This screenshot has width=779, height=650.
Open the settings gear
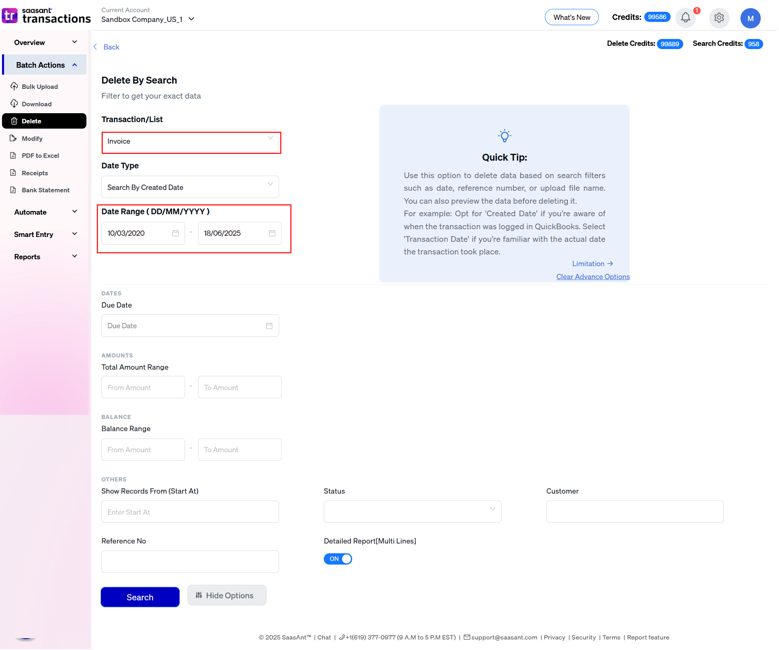tap(719, 18)
